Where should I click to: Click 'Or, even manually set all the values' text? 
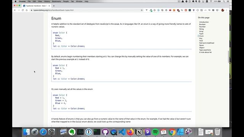pyautogui.click(x=72, y=89)
